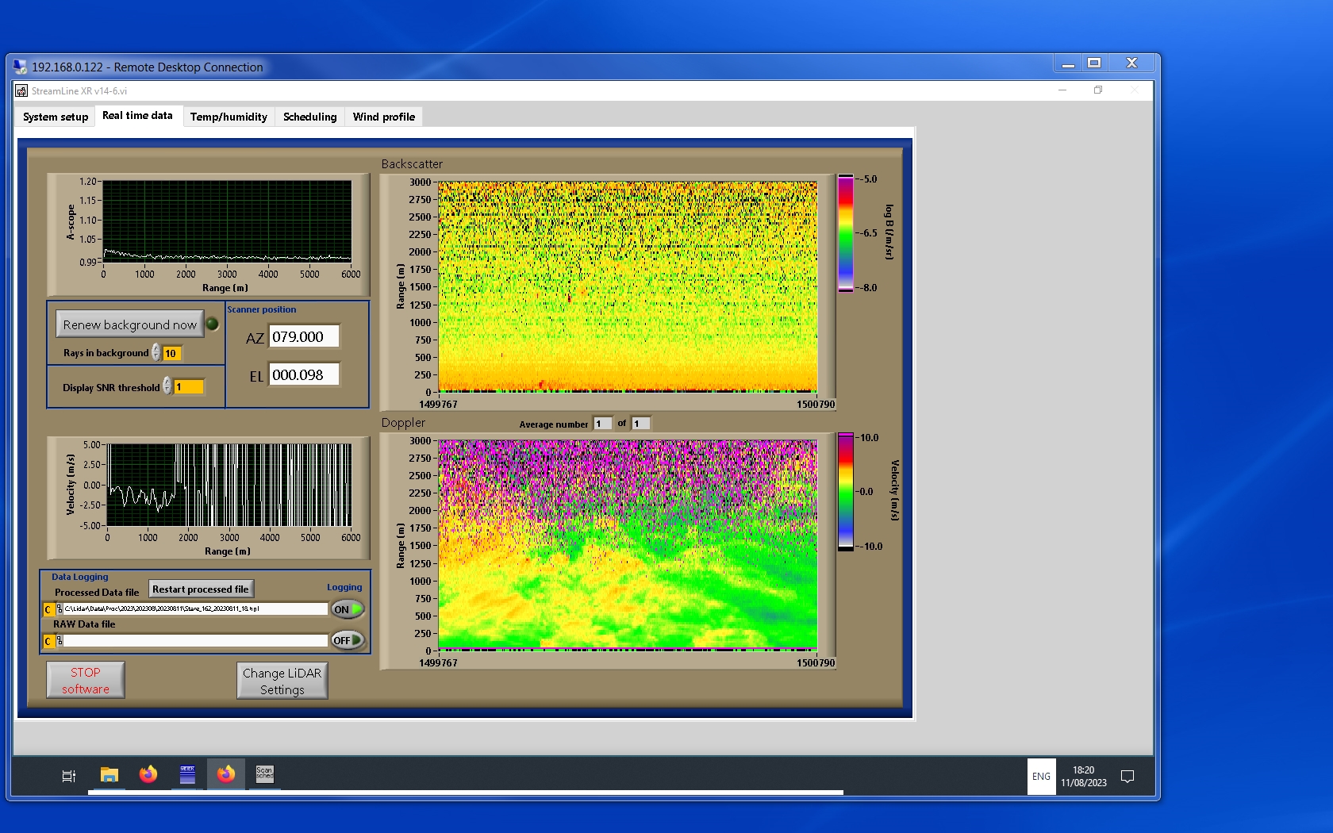Click the green LED beside Renew background
1333x833 pixels.
pyautogui.click(x=213, y=324)
